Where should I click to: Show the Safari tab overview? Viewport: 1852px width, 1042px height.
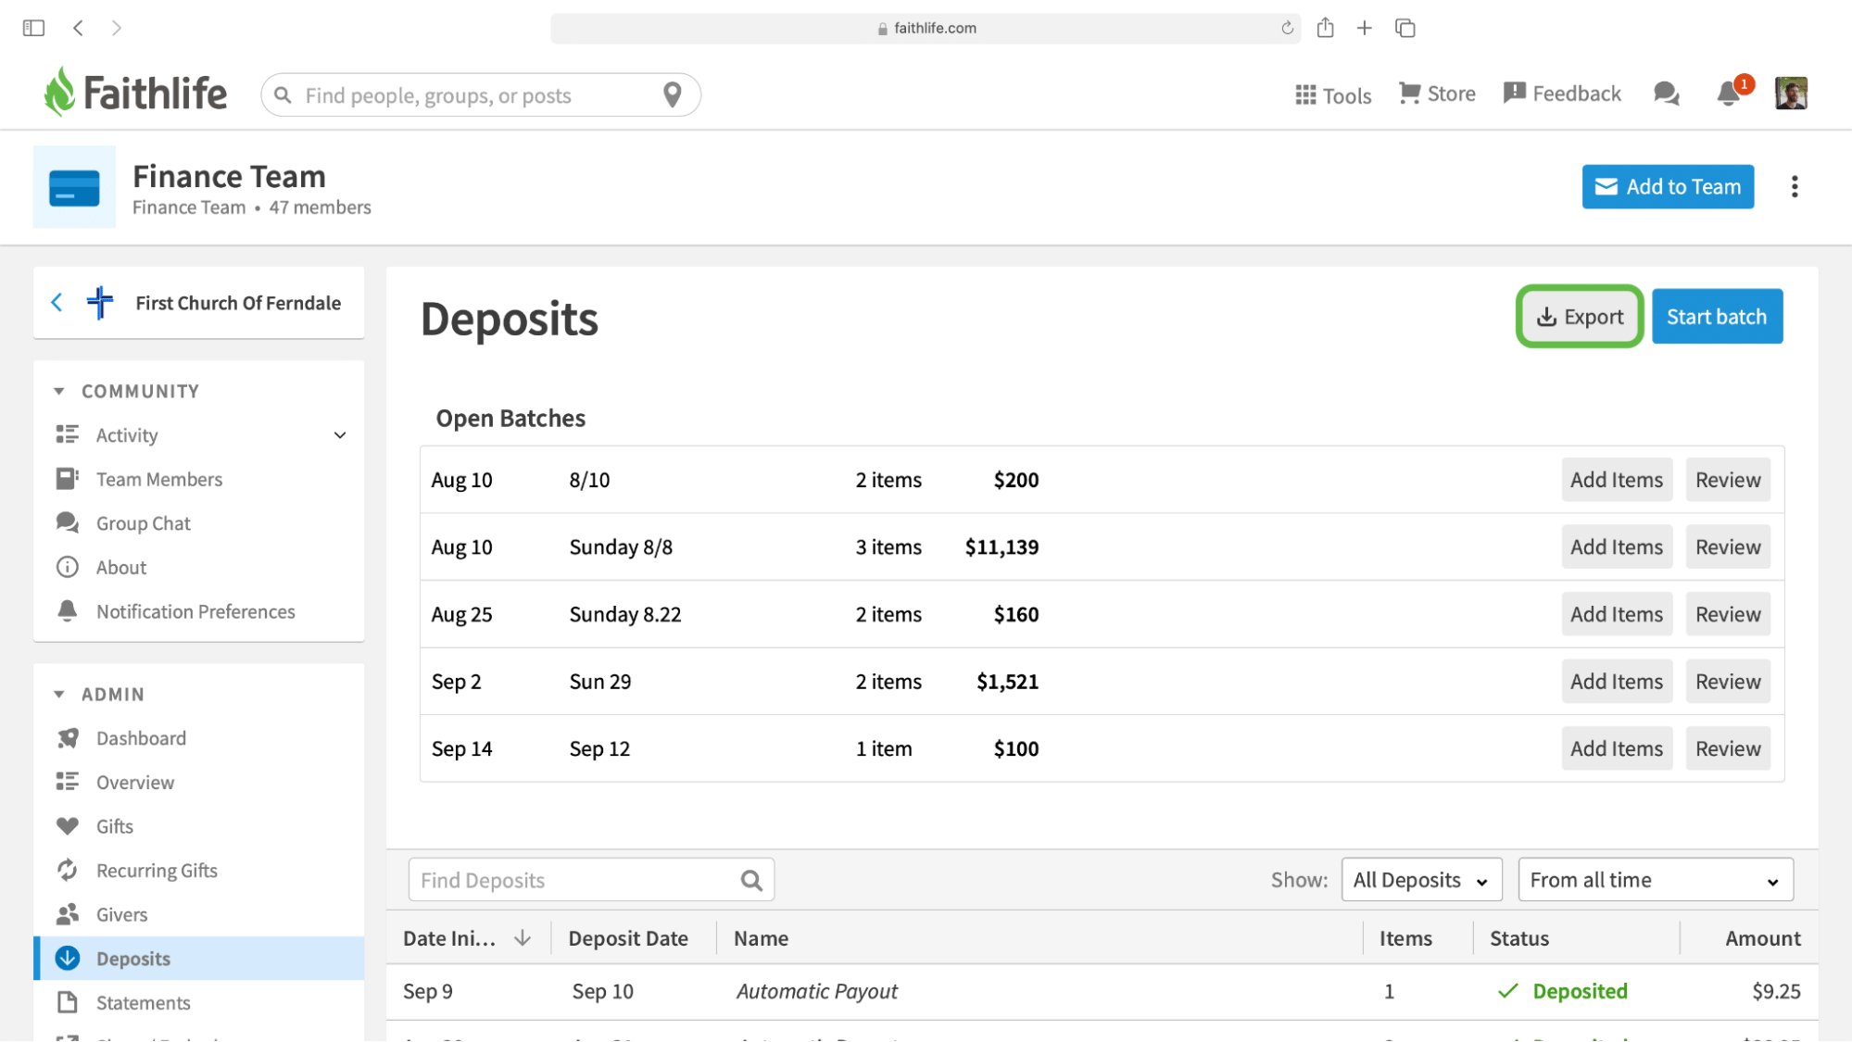[x=1405, y=28]
